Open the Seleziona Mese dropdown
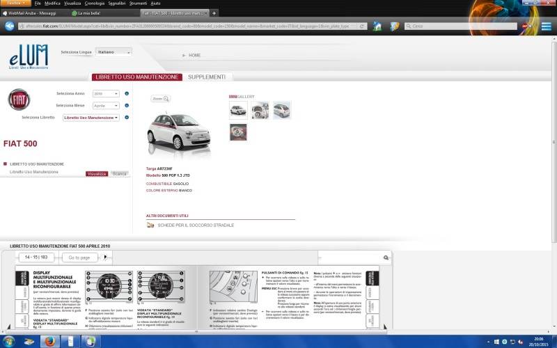557x348 pixels. pyautogui.click(x=106, y=106)
